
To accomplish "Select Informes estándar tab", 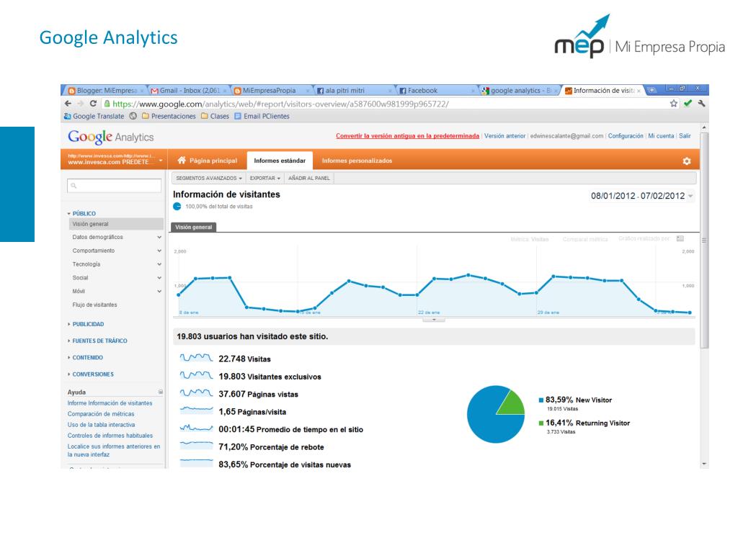I will point(280,161).
